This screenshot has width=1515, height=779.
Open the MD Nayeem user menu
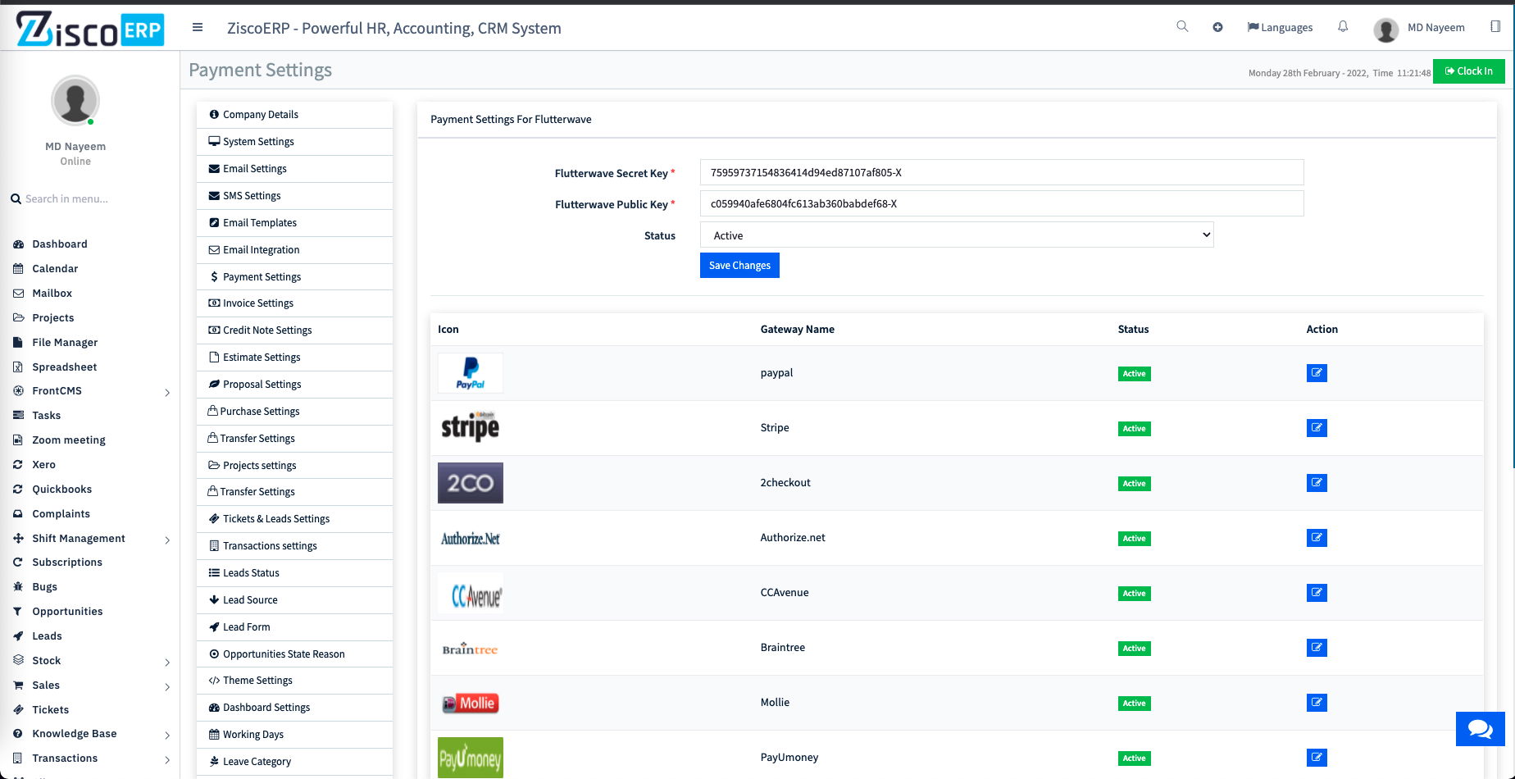click(1420, 28)
